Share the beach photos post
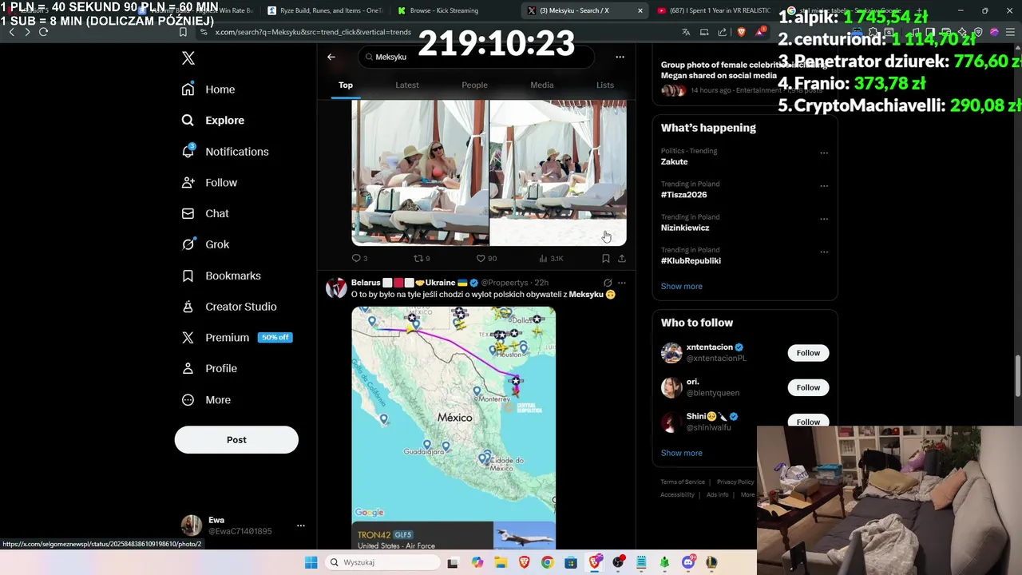 [622, 259]
